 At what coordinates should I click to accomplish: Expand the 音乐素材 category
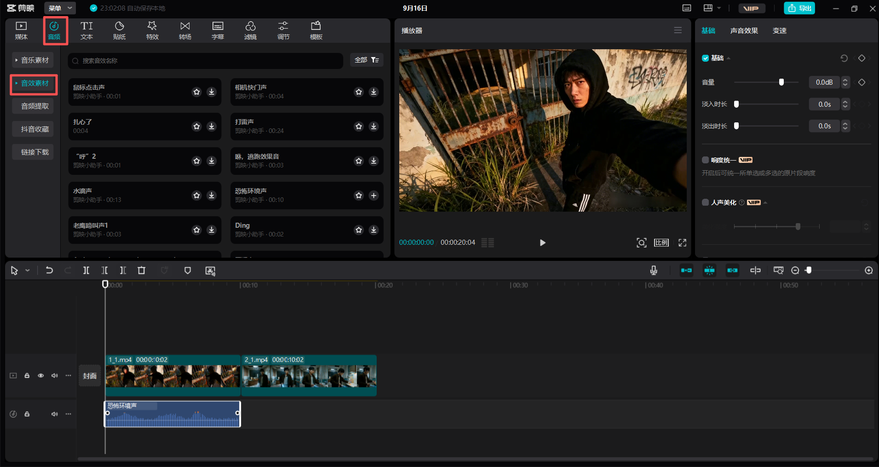33,60
